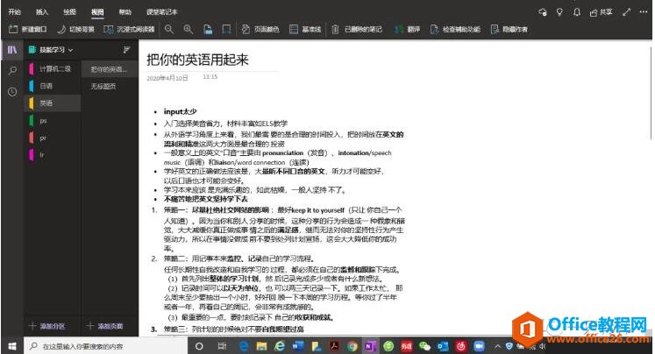Open Adobe Acrobat from the taskbar
Viewport: 655px width, 354px height.
click(x=334, y=346)
